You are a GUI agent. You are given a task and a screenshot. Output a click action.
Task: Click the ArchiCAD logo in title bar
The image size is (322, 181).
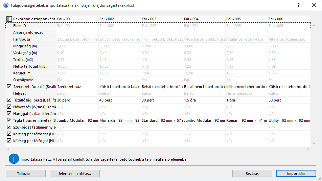coord(6,5)
